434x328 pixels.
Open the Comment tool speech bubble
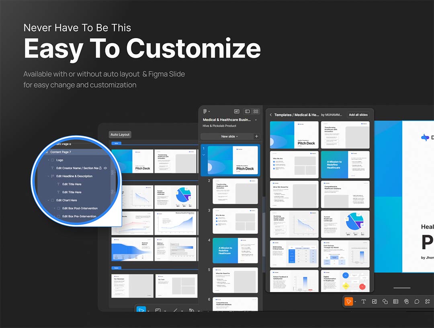[417, 301]
